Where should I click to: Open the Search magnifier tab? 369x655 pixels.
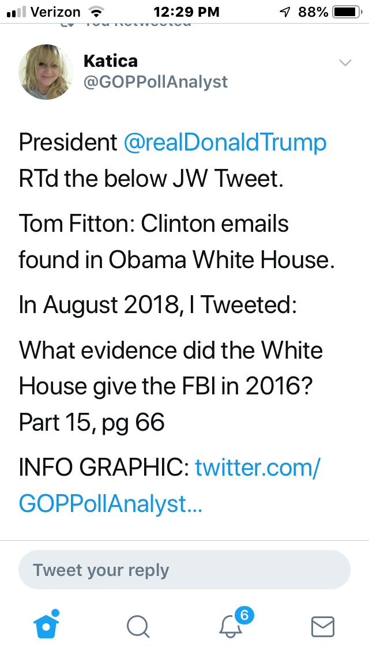(x=138, y=626)
